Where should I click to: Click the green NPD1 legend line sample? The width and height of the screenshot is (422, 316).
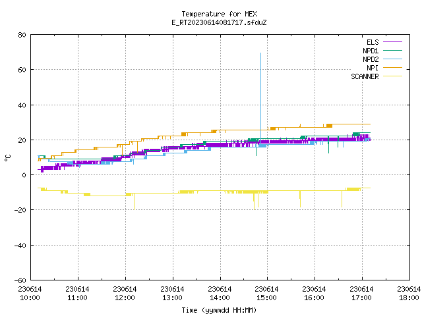point(393,50)
